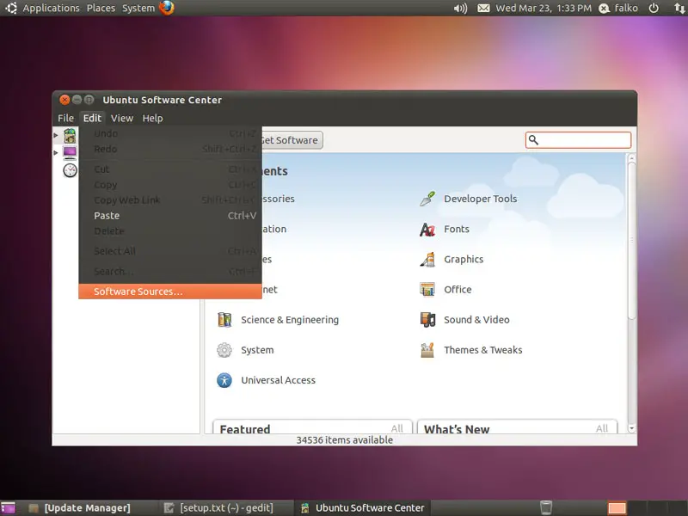The height and width of the screenshot is (516, 688).
Task: Open the System menu in top panel
Action: point(138,8)
